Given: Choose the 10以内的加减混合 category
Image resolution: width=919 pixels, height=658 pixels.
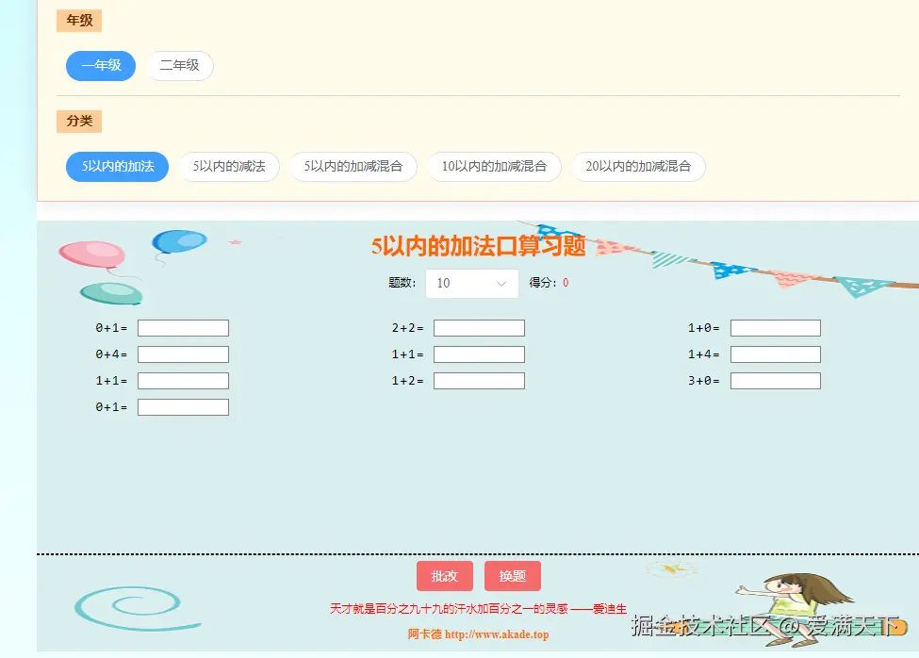Looking at the screenshot, I should tap(494, 166).
